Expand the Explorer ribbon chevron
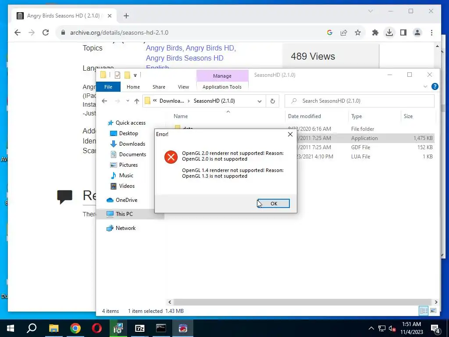449x337 pixels. pyautogui.click(x=425, y=86)
